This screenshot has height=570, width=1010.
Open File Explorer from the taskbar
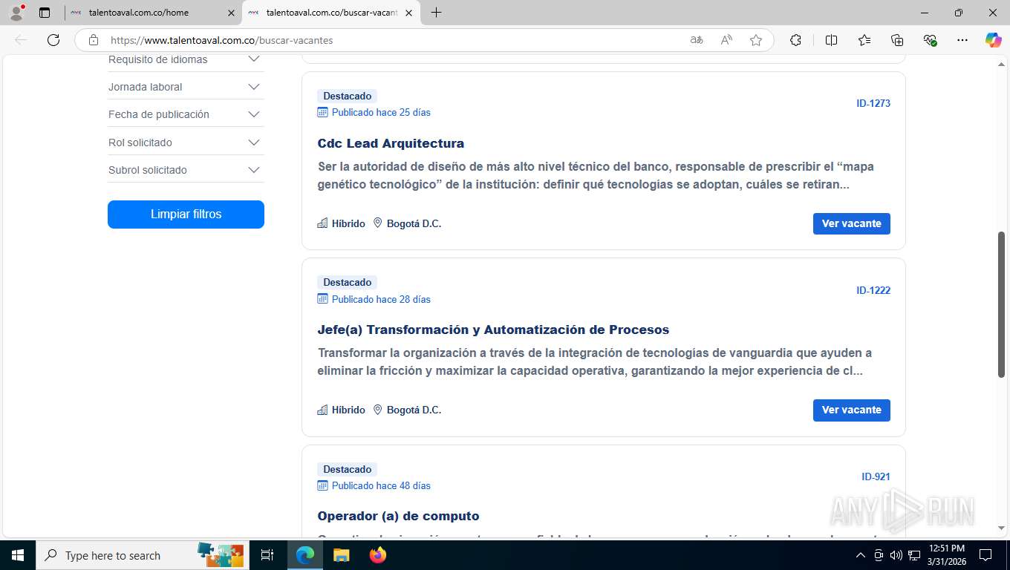tap(341, 555)
